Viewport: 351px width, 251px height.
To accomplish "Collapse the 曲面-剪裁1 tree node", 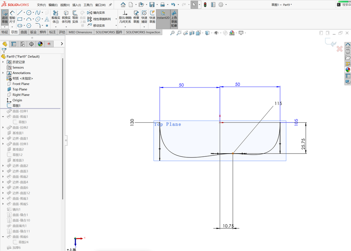I will tap(3, 117).
